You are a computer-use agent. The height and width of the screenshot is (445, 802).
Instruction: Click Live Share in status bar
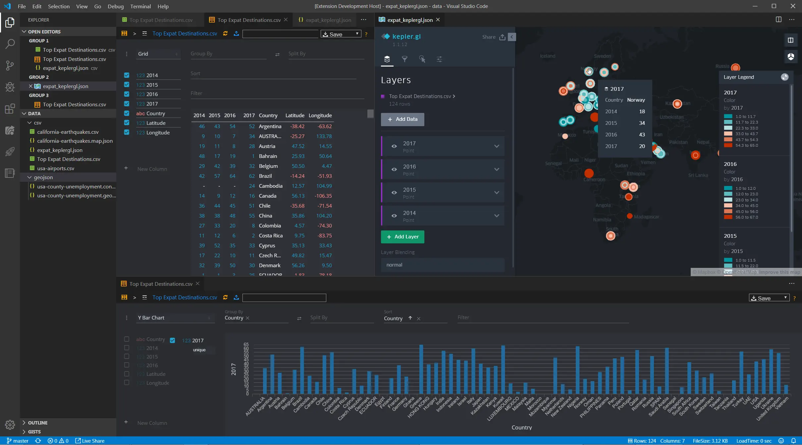point(90,441)
